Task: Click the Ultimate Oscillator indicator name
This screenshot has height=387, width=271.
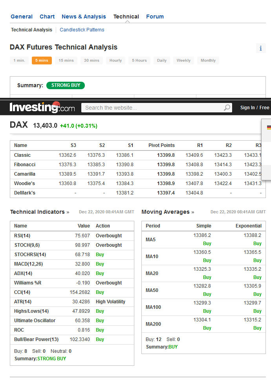Action: (x=35, y=321)
